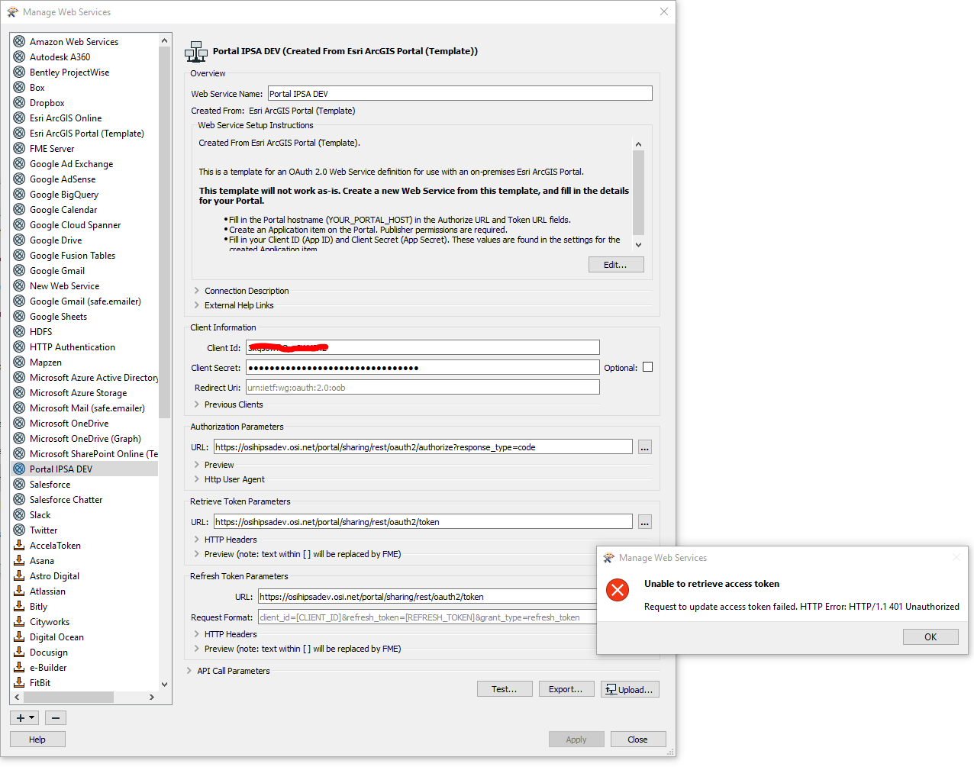
Task: Expand API Call Parameters section
Action: coord(189,671)
